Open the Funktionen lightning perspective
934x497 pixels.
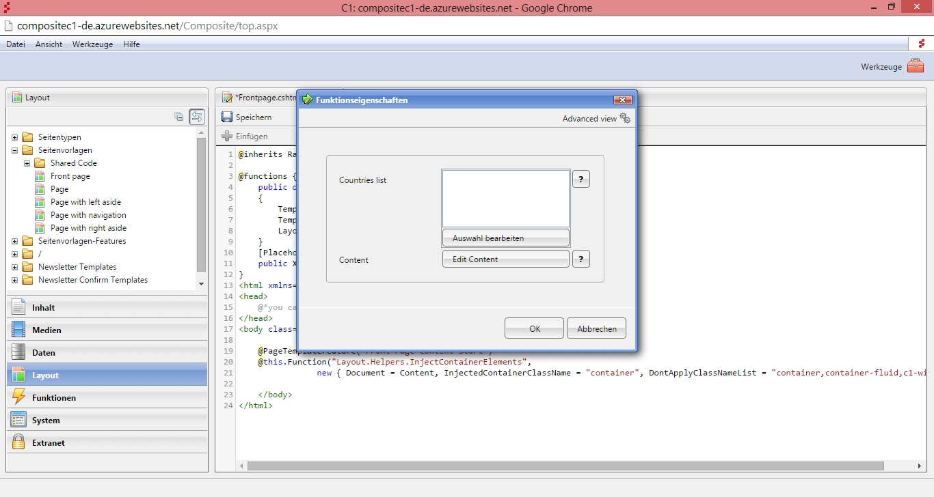point(19,397)
